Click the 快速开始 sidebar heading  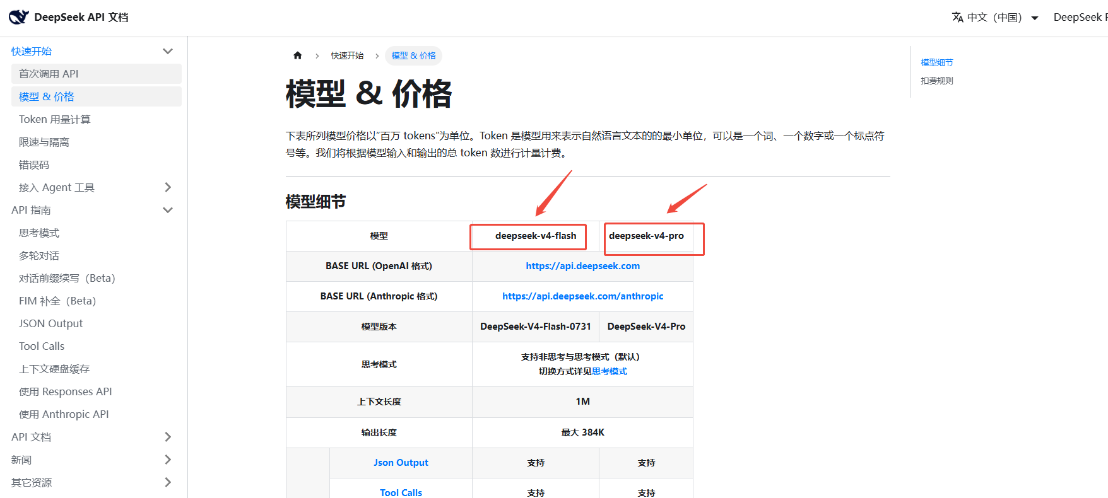tap(32, 51)
